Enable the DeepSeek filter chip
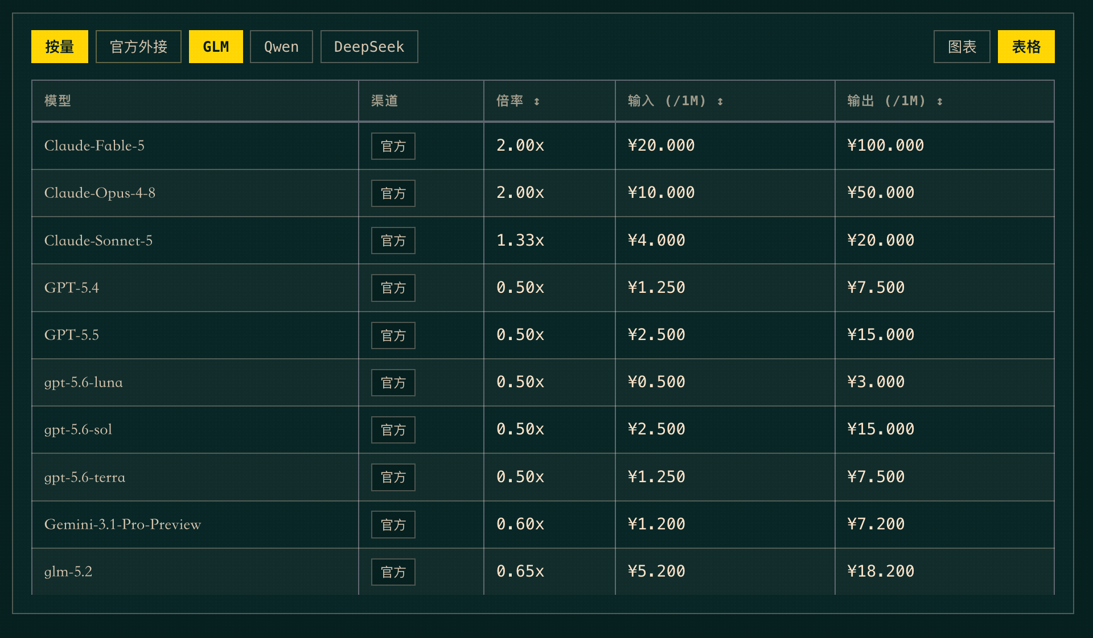The image size is (1093, 638). 369,47
